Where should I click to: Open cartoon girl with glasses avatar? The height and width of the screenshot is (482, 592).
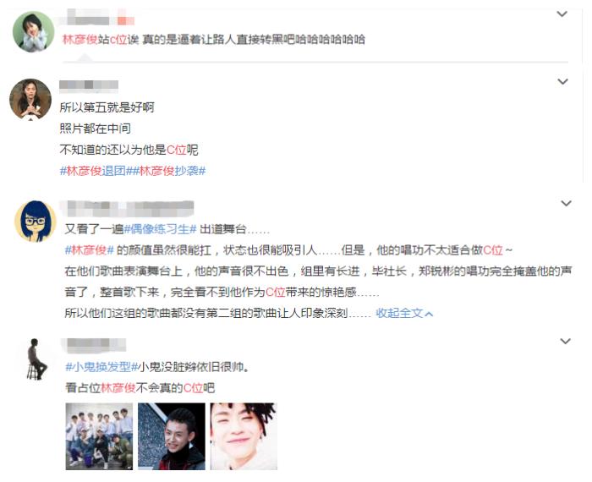click(36, 222)
